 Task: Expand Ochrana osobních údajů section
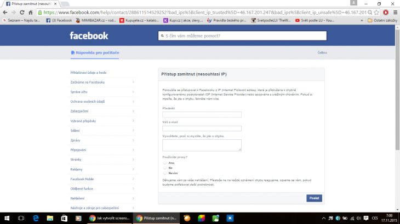click(102, 102)
